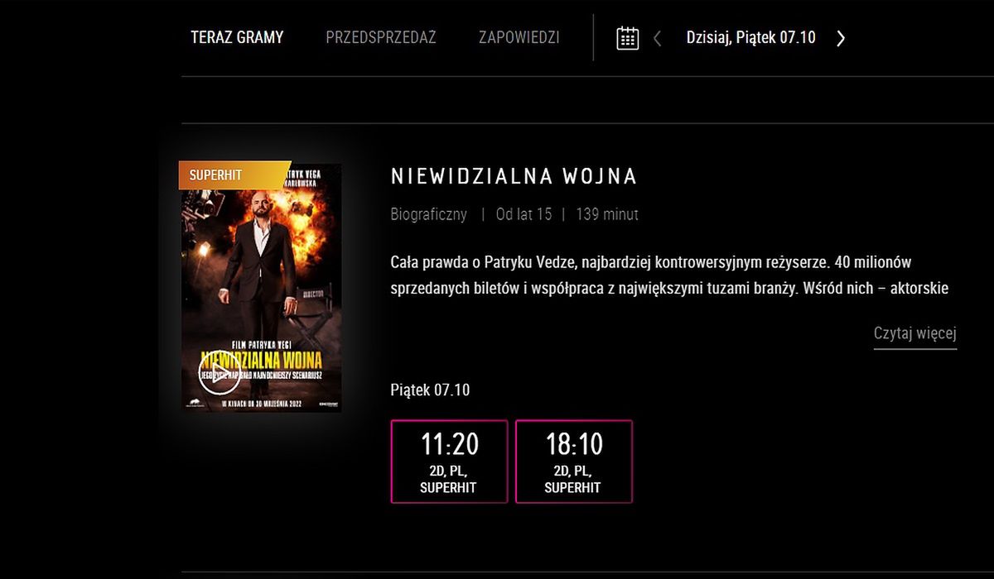Select the ZAPOWIEDZI tab
Screen dimensions: 994x579
tap(519, 37)
